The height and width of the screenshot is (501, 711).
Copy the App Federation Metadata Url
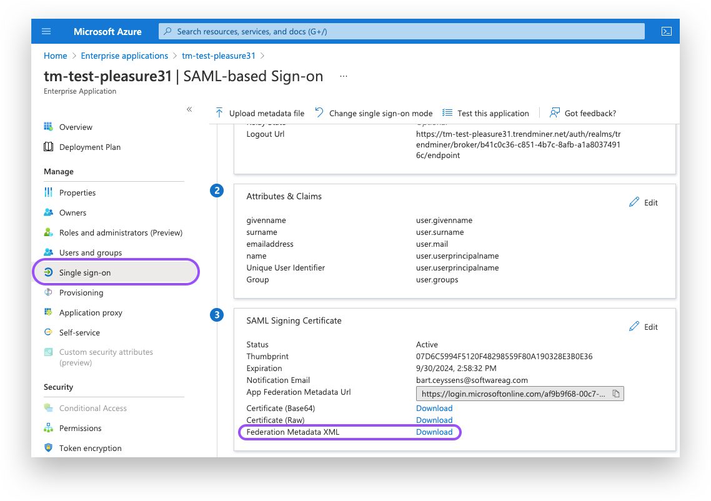615,394
